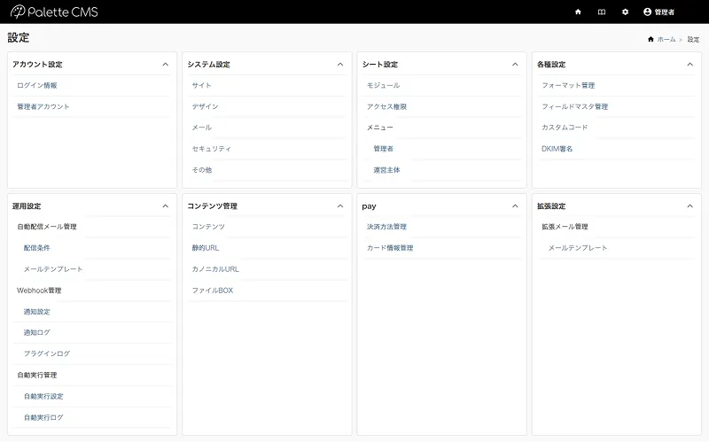Open メールテンプレート under 拡張メール管理

578,248
